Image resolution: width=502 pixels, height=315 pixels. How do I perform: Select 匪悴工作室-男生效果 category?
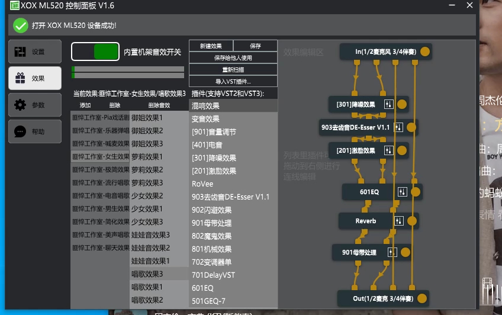click(x=100, y=209)
